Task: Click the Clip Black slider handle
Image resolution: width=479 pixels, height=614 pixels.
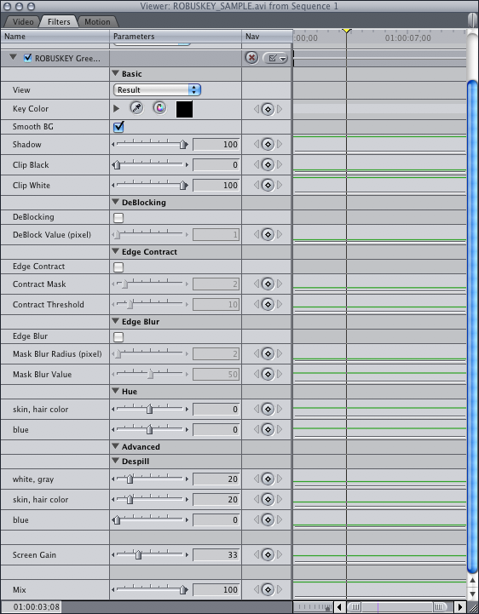Action: coord(117,165)
